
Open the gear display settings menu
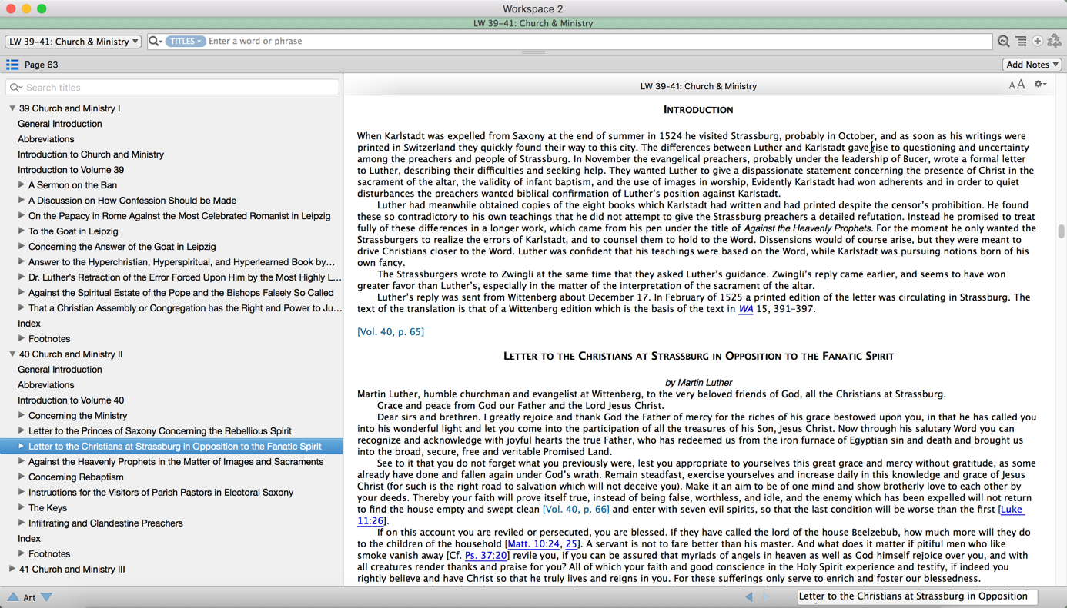(1040, 85)
